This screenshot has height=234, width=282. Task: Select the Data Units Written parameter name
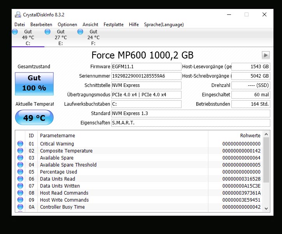point(60,186)
